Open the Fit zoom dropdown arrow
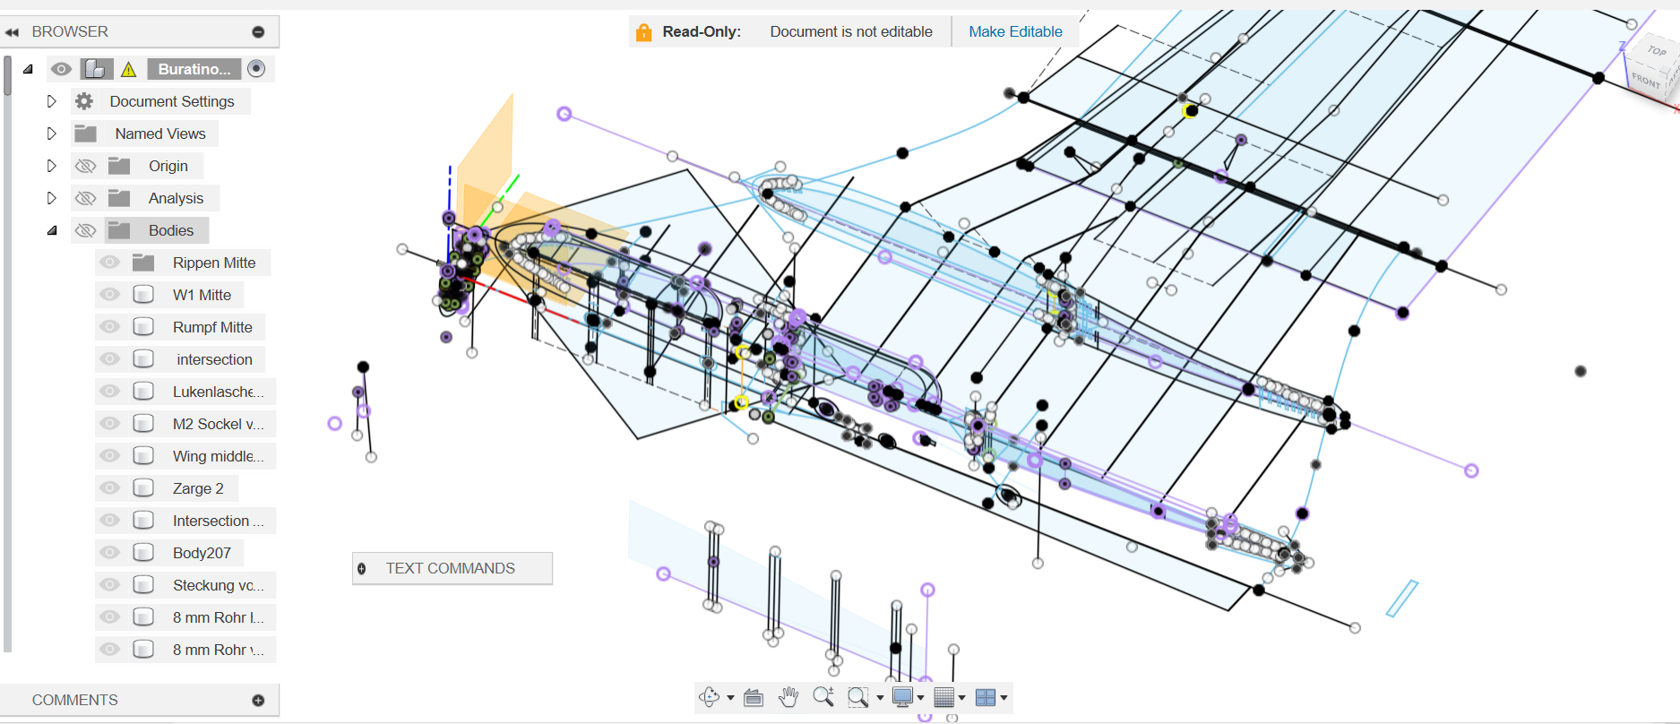Image resolution: width=1680 pixels, height=724 pixels. (x=880, y=698)
